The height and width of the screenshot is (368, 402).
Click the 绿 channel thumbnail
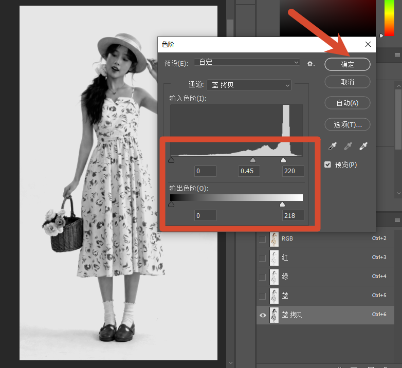(274, 277)
